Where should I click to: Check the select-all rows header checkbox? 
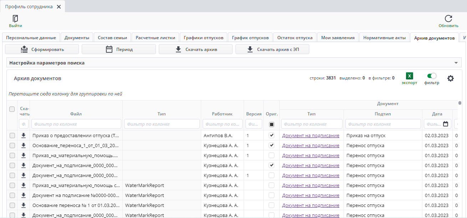[x=12, y=109]
